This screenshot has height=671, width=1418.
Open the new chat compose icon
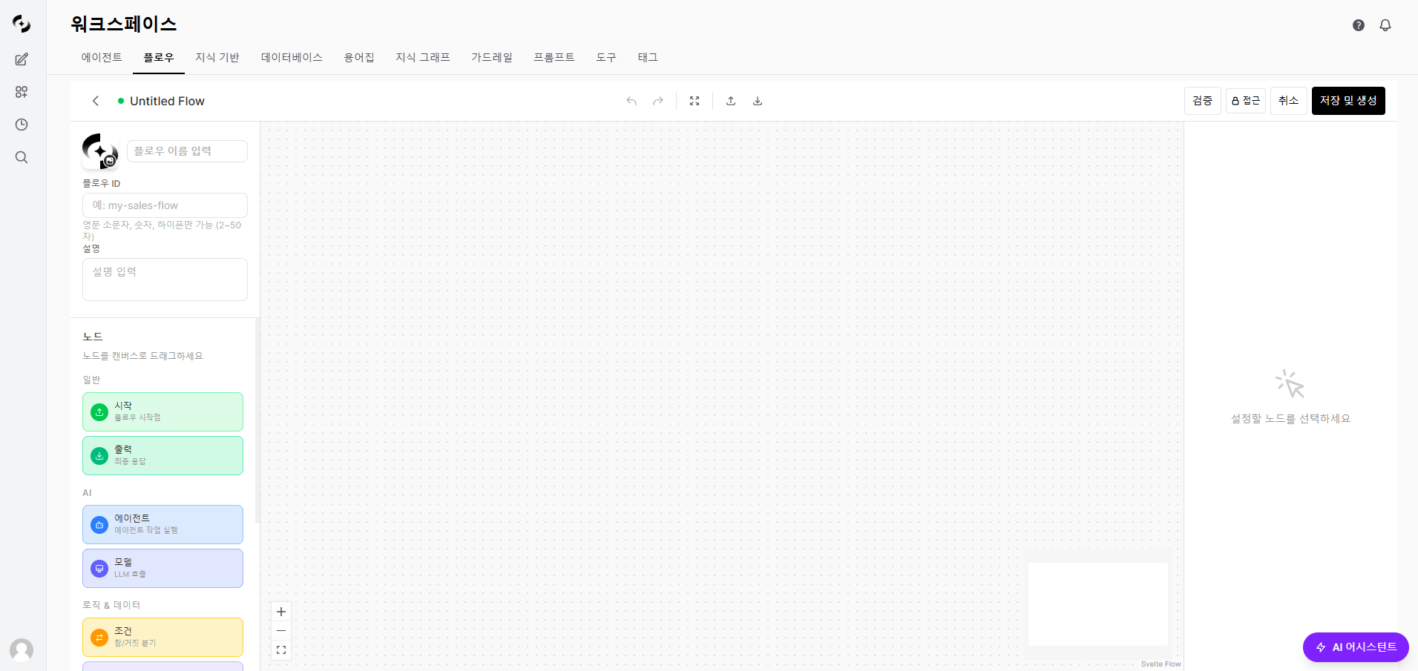(22, 59)
